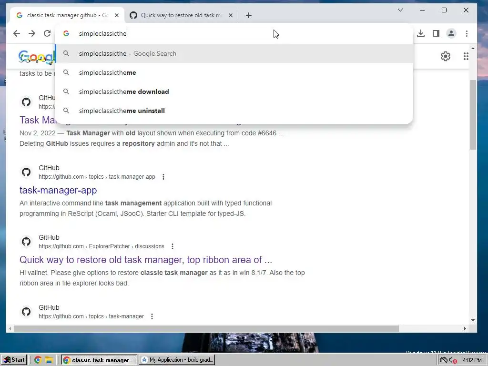Select simpleclassictheme download suggestion

click(x=234, y=91)
